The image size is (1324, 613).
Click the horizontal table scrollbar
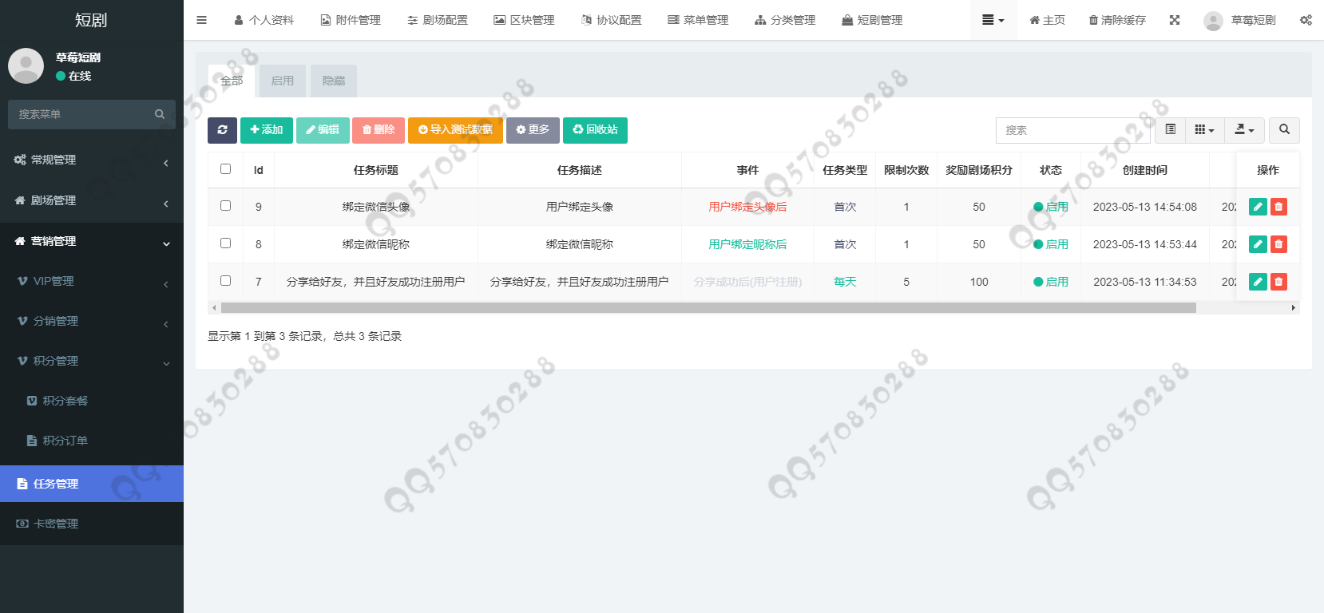point(708,307)
